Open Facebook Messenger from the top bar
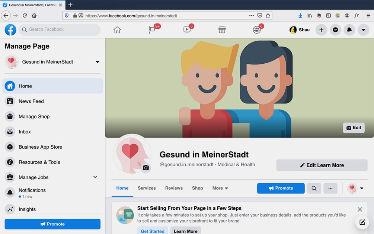This screenshot has width=374, height=234. point(335,29)
